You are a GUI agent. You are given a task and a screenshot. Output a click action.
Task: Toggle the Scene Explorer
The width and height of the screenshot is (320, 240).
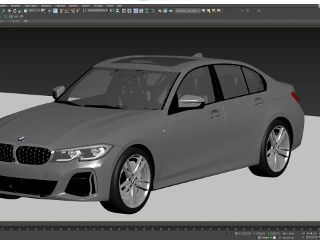[x=124, y=11]
